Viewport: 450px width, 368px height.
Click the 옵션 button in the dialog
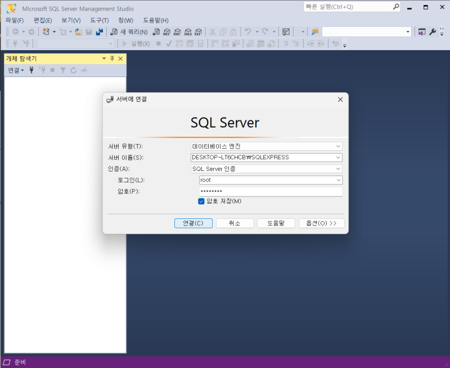321,223
